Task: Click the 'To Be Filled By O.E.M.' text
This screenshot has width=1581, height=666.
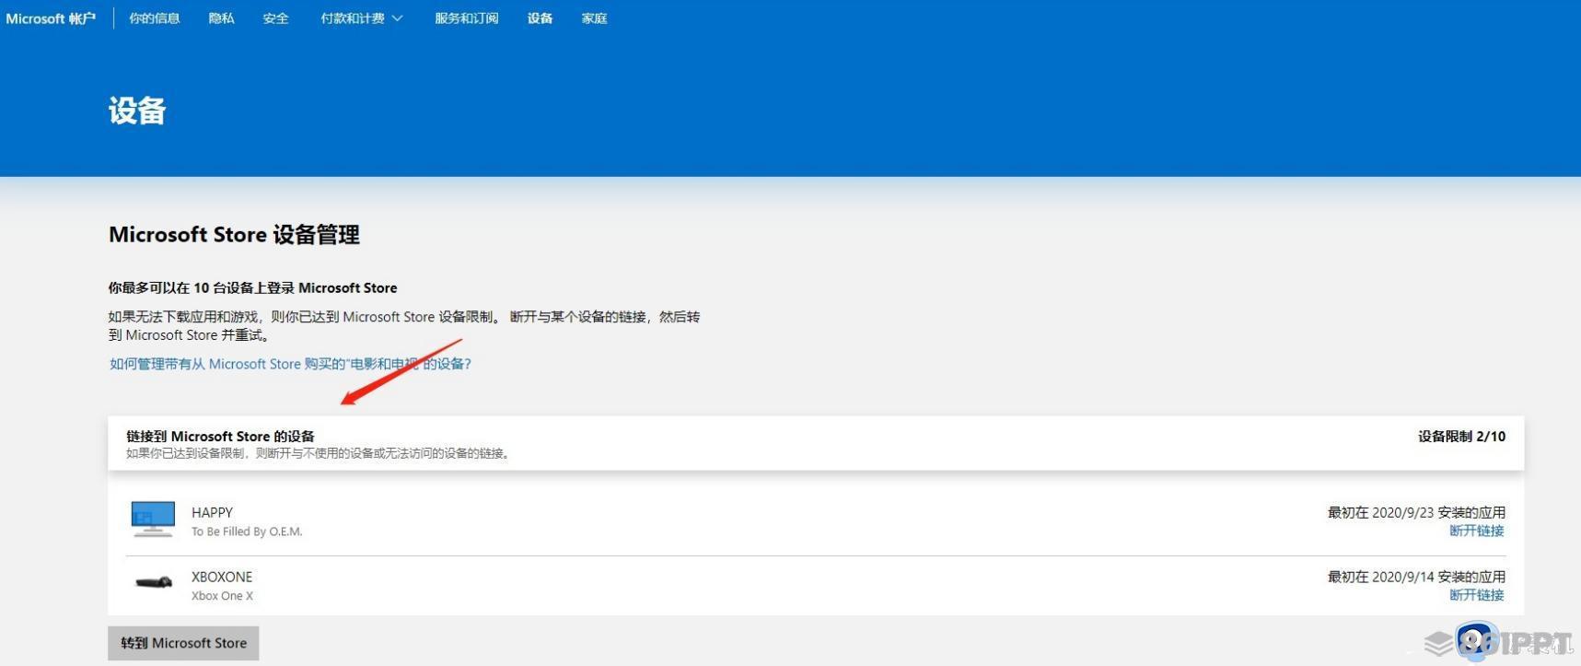Action: click(x=247, y=532)
